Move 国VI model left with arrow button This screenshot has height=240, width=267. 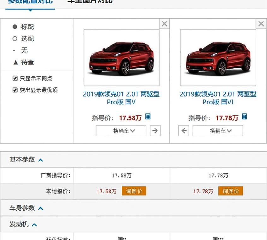(184, 131)
